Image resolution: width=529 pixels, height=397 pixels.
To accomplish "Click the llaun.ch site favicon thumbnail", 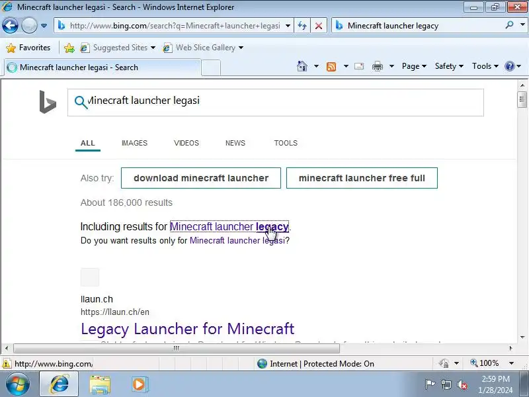I will [x=90, y=277].
